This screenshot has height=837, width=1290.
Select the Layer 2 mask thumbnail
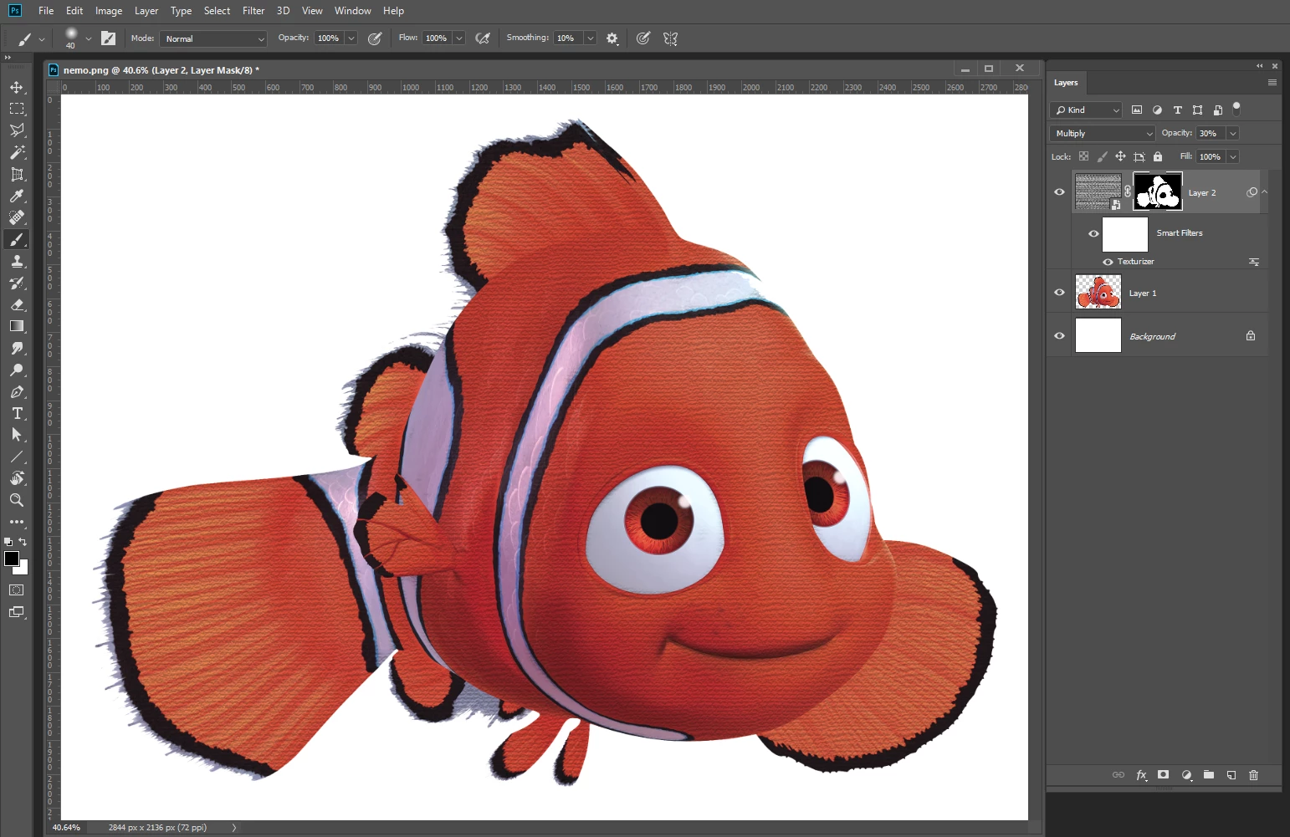click(1158, 191)
